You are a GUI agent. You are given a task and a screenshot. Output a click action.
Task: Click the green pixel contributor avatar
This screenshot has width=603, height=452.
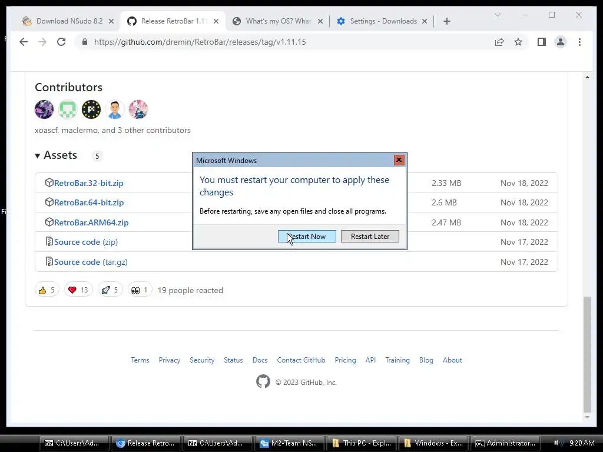tap(68, 109)
